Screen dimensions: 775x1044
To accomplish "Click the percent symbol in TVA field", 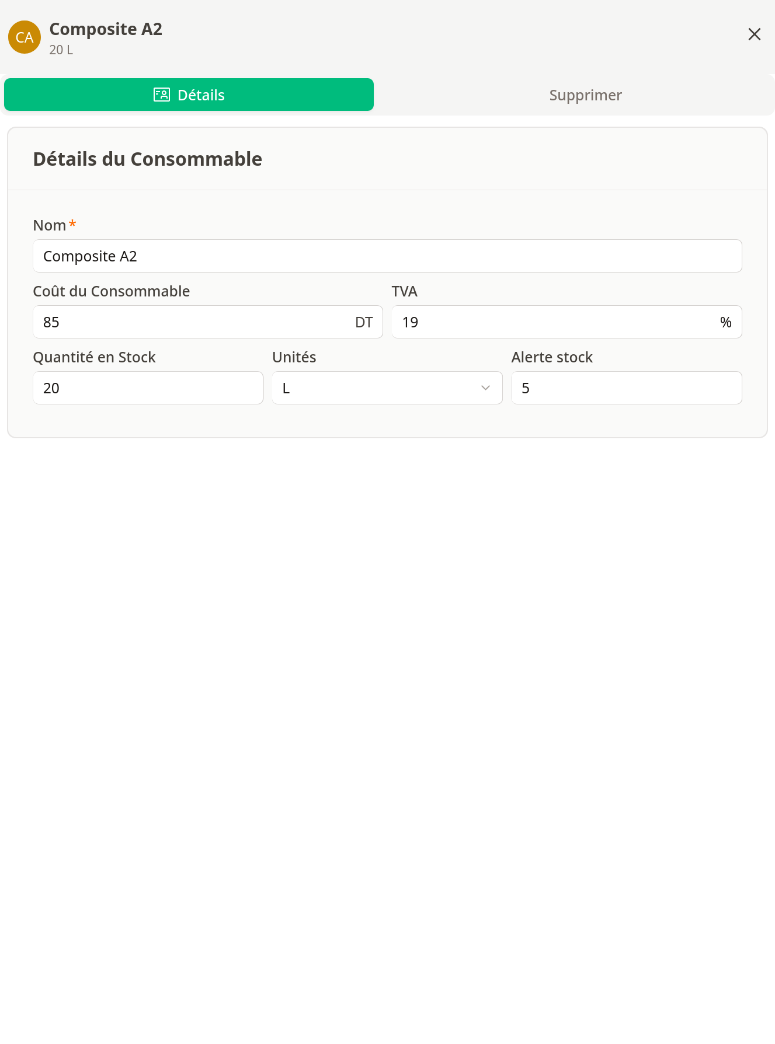I will 726,322.
